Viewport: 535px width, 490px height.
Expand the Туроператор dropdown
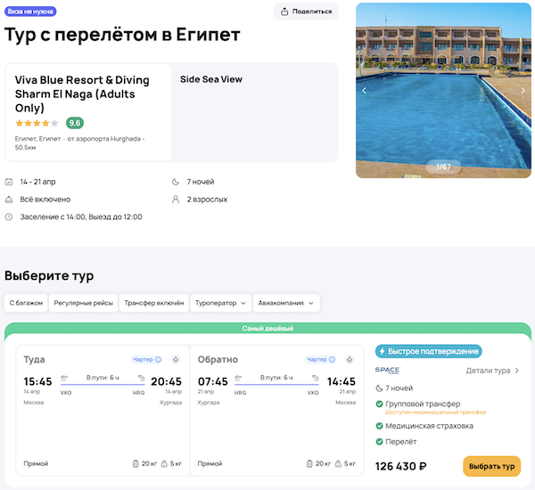pyautogui.click(x=220, y=303)
